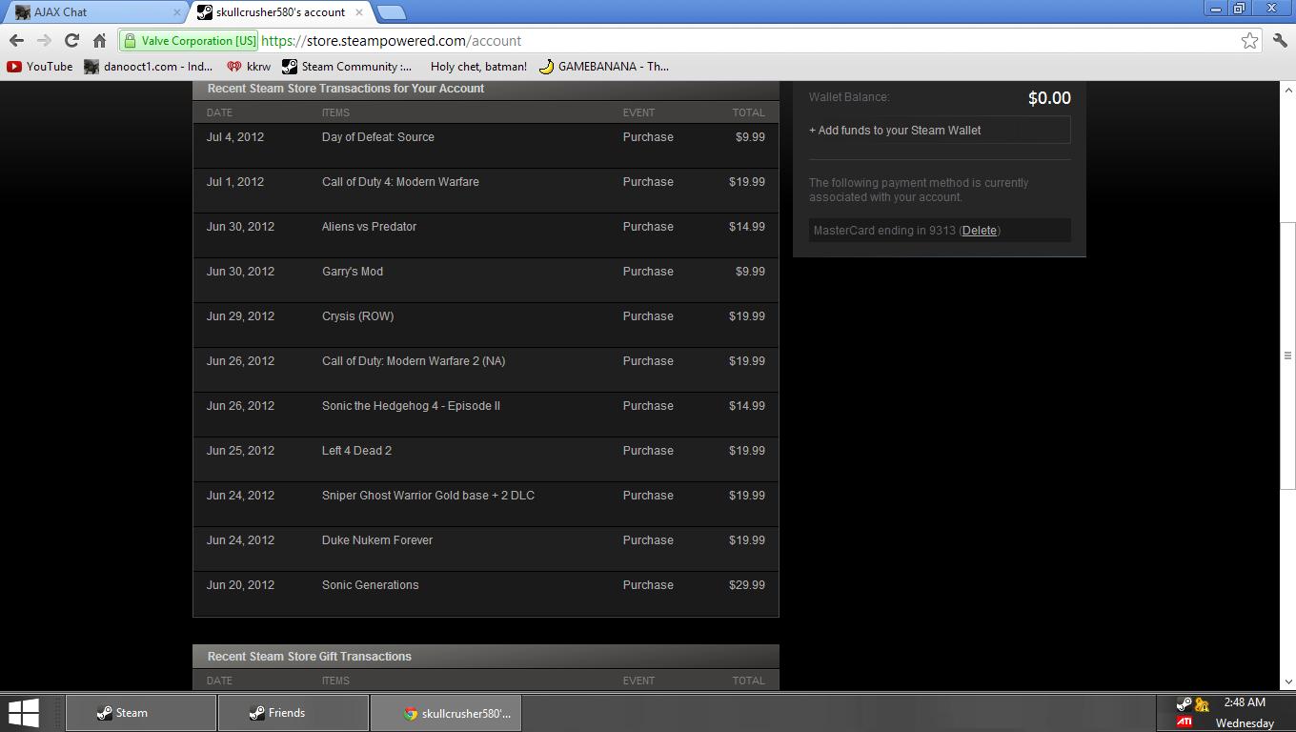Open the Steam taskbar window
Image resolution: width=1296 pixels, height=732 pixels.
141,713
